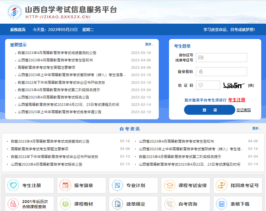Click the 考生注册 heart icon
266x211 pixels.
click(x=13, y=185)
